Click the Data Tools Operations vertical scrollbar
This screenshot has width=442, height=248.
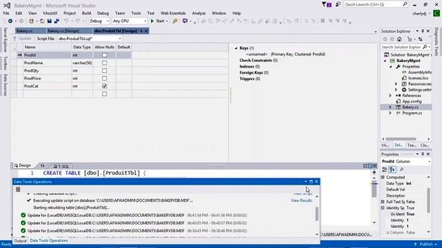[x=317, y=214]
